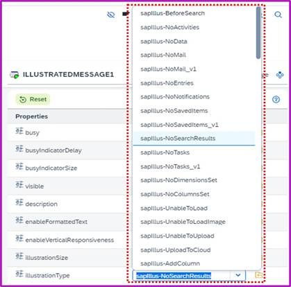The height and width of the screenshot is (287, 291).
Task: Click the illustrationType input field text
Action: 174,276
